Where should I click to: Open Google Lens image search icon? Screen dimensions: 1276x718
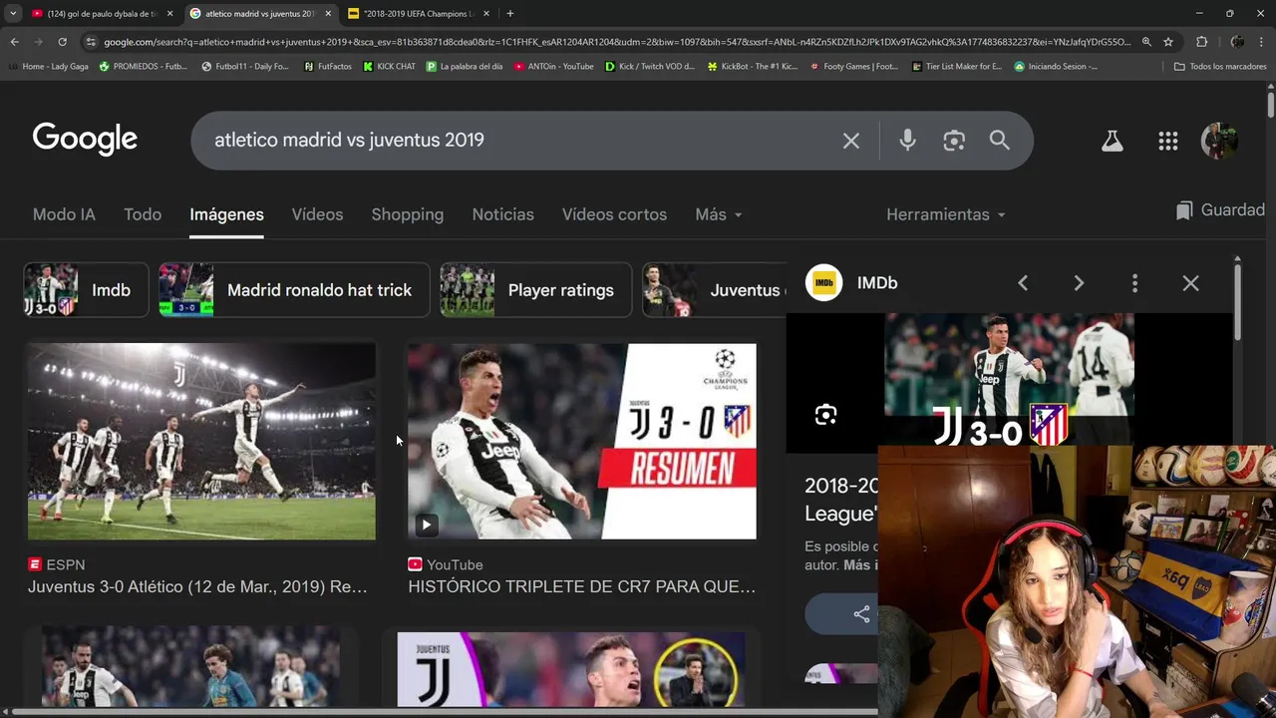click(954, 141)
